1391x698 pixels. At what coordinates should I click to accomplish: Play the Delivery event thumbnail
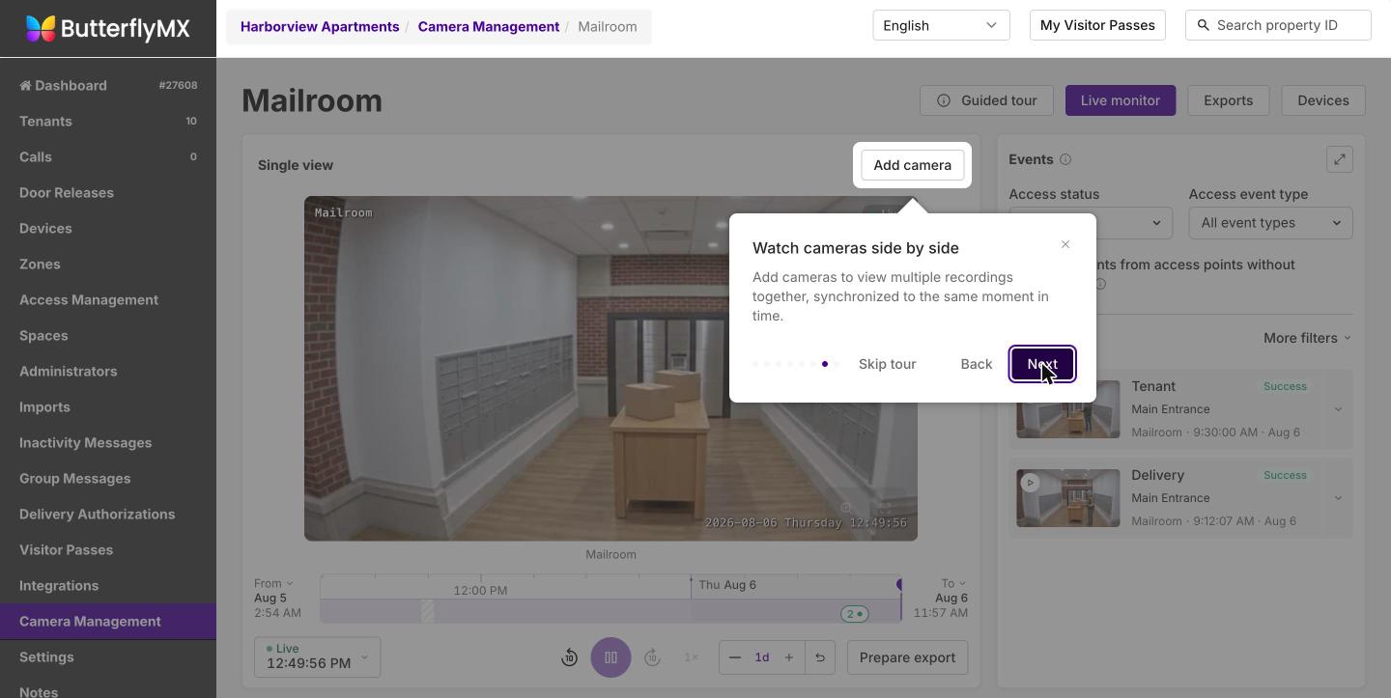(1030, 483)
